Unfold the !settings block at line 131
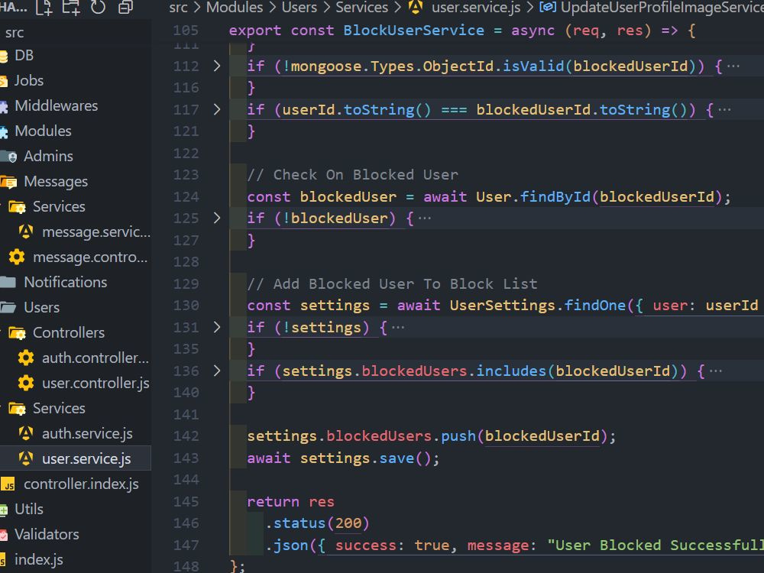Screen dimensions: 764x573 click(x=217, y=327)
